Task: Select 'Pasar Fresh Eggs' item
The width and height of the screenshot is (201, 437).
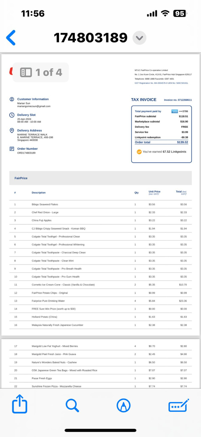Action: pyautogui.click(x=42, y=378)
